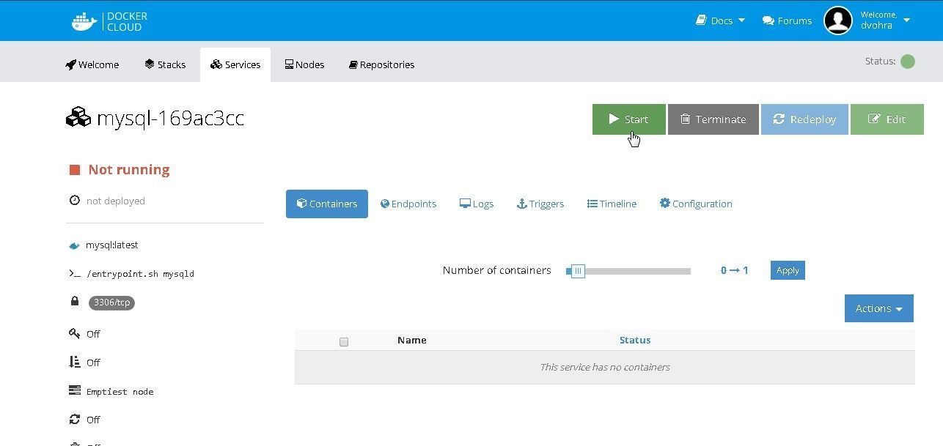Click the padlock icon beside 3306/tcp
Viewport: 943px width, 446px height.
point(74,302)
